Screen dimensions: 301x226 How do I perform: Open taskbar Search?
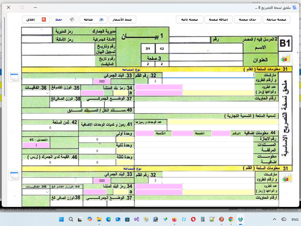click(x=71, y=219)
